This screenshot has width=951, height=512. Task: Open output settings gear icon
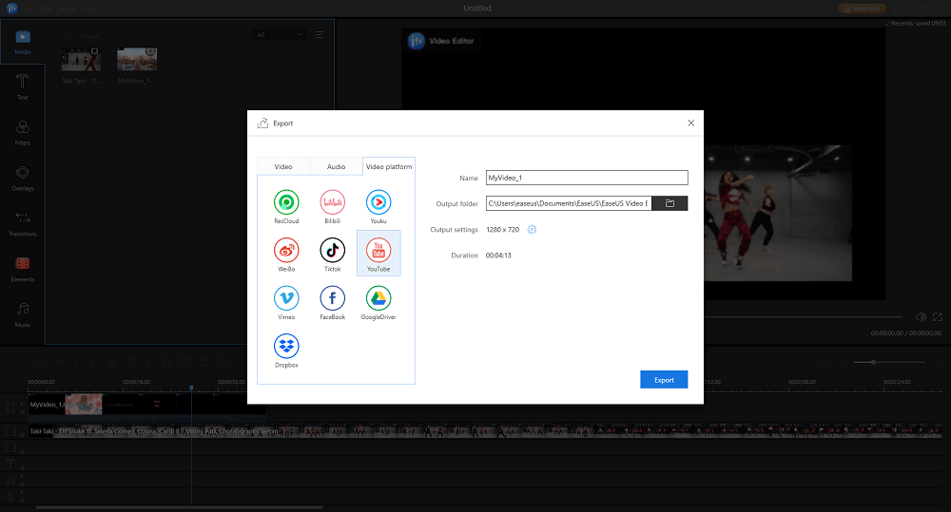point(533,230)
